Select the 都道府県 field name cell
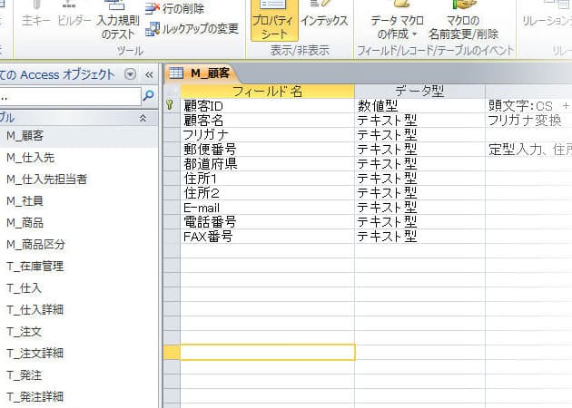This screenshot has width=572, height=408. 268,164
